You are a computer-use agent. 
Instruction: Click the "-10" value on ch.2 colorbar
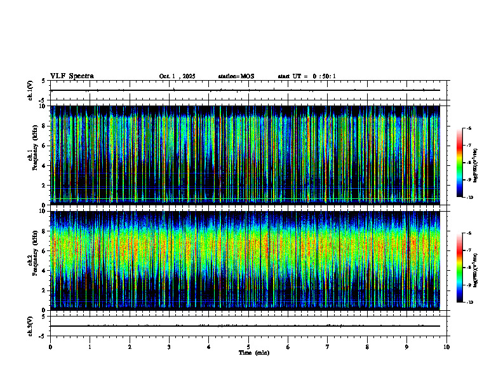(470, 303)
